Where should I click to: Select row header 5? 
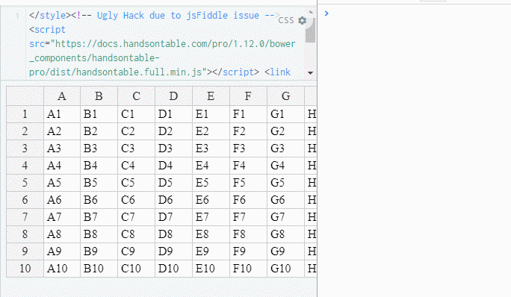(x=25, y=183)
